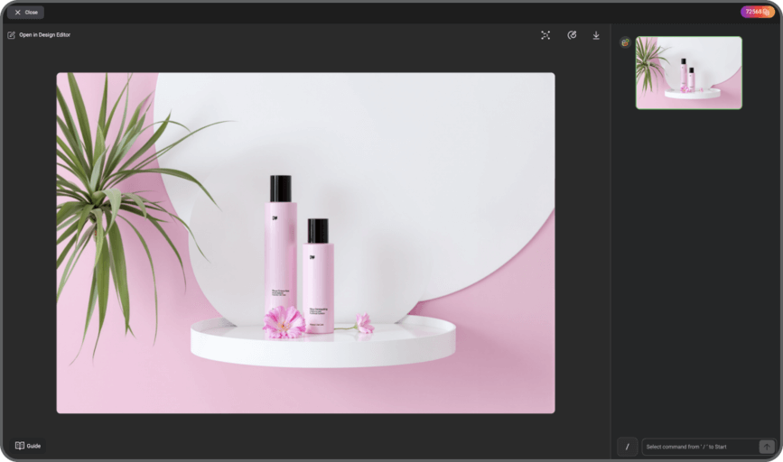Click the slash command button
783x462 pixels.
tap(627, 447)
